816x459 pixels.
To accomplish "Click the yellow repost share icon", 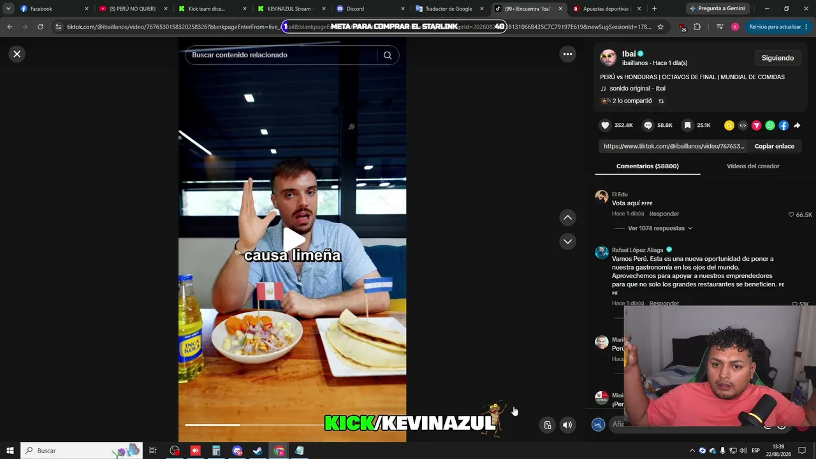I will coord(729,126).
